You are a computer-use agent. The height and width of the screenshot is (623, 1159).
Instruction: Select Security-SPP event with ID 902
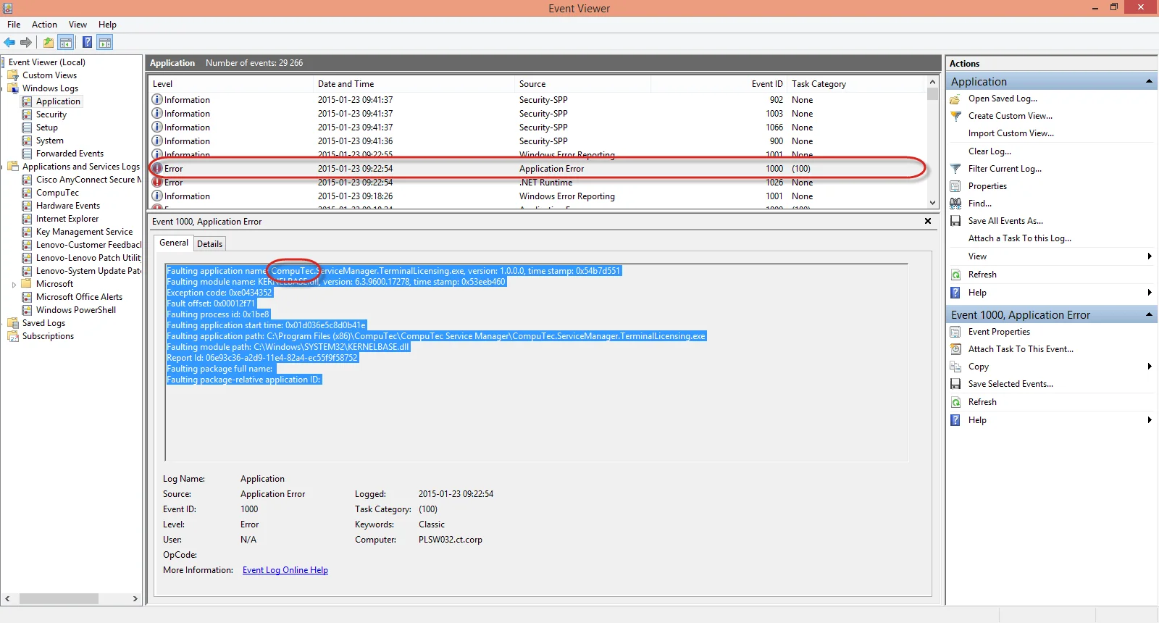(537, 100)
